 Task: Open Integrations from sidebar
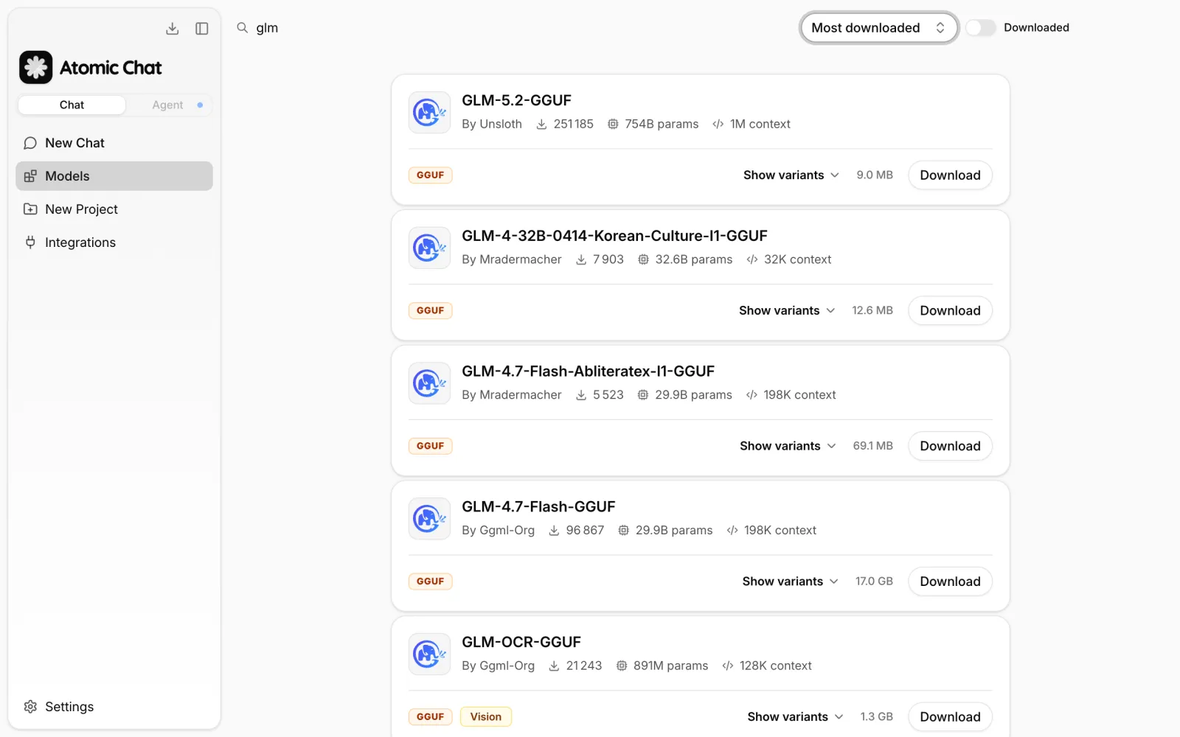(114, 242)
